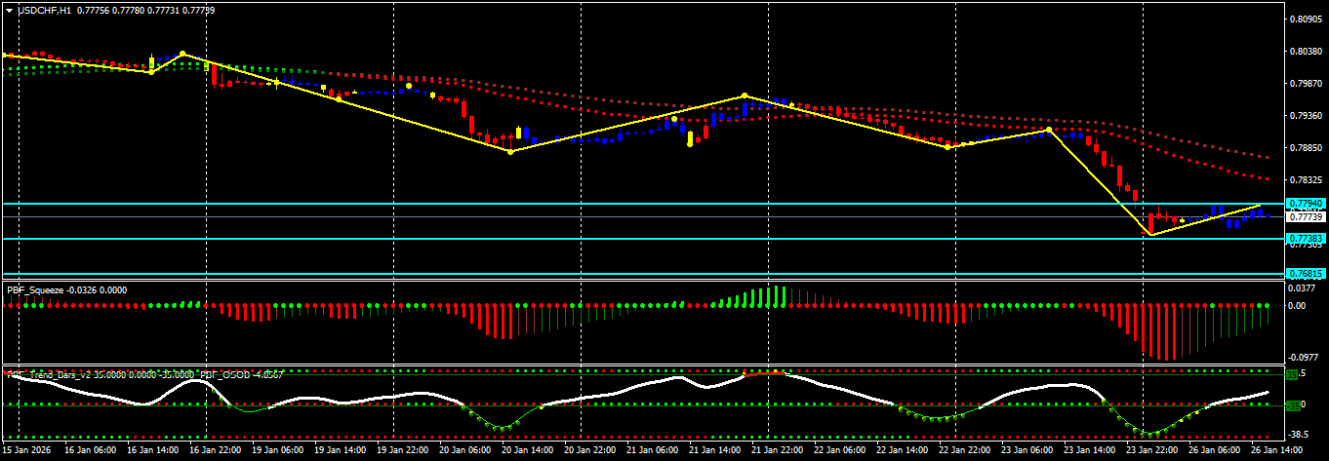Click the 26 Jan 14:00 time label
Viewport: 1329px width, 461px height.
(1276, 451)
